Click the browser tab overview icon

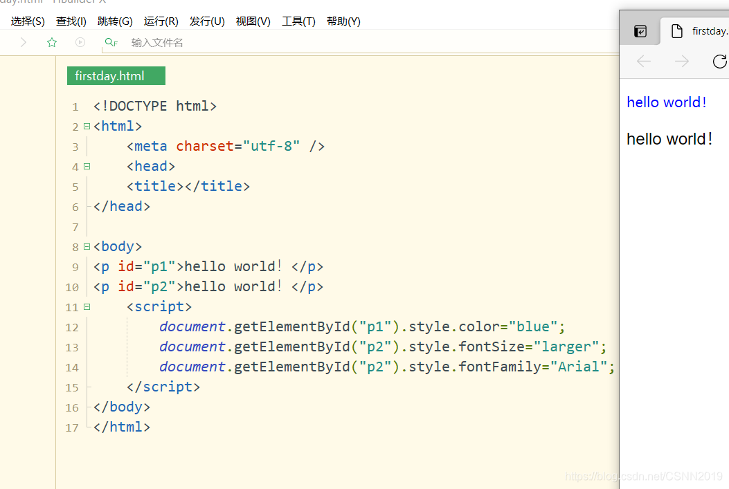(x=640, y=31)
